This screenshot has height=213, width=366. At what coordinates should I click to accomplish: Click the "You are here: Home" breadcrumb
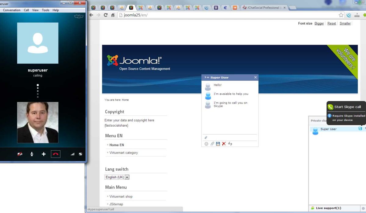(x=117, y=100)
